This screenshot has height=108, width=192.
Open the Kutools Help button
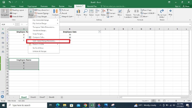coord(170,13)
